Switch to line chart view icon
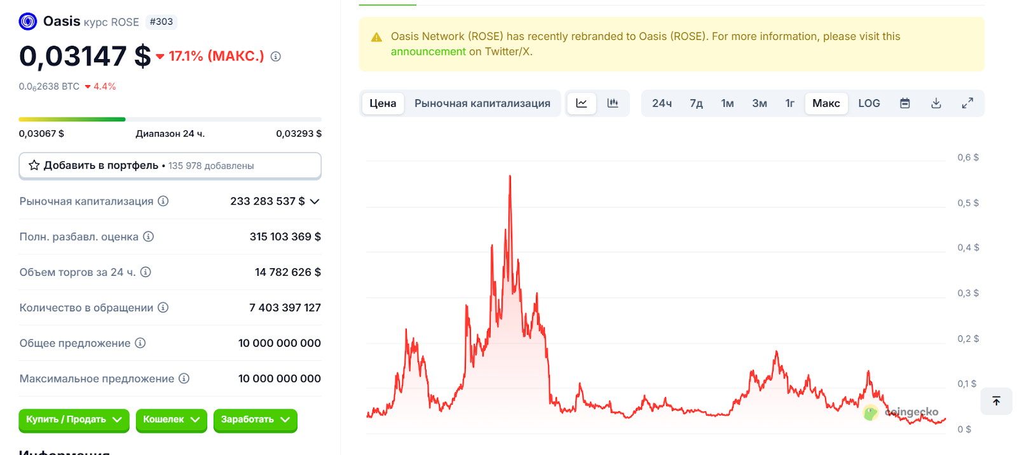 click(582, 103)
